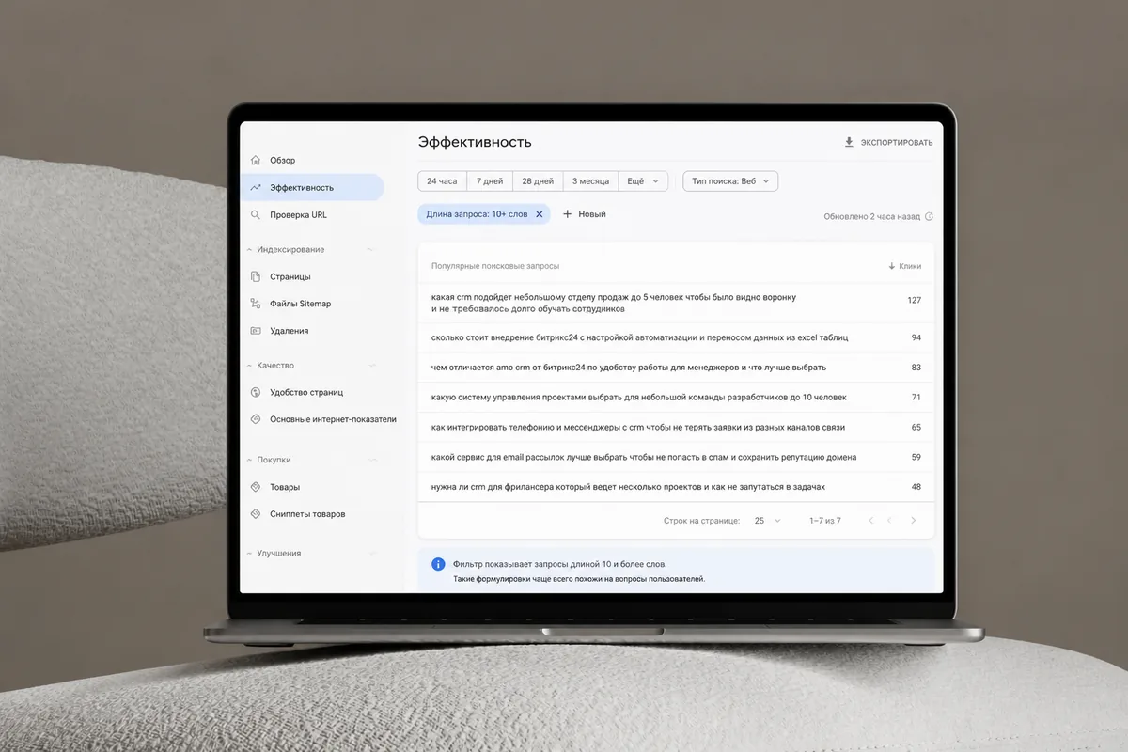Click the Новый filter button

click(x=585, y=214)
